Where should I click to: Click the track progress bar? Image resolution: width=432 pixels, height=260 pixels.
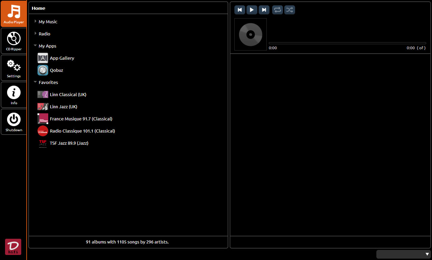347,43
